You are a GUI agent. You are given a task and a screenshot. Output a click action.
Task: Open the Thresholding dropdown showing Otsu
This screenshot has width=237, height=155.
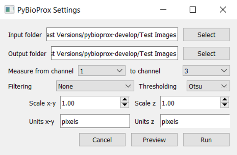coord(208,86)
